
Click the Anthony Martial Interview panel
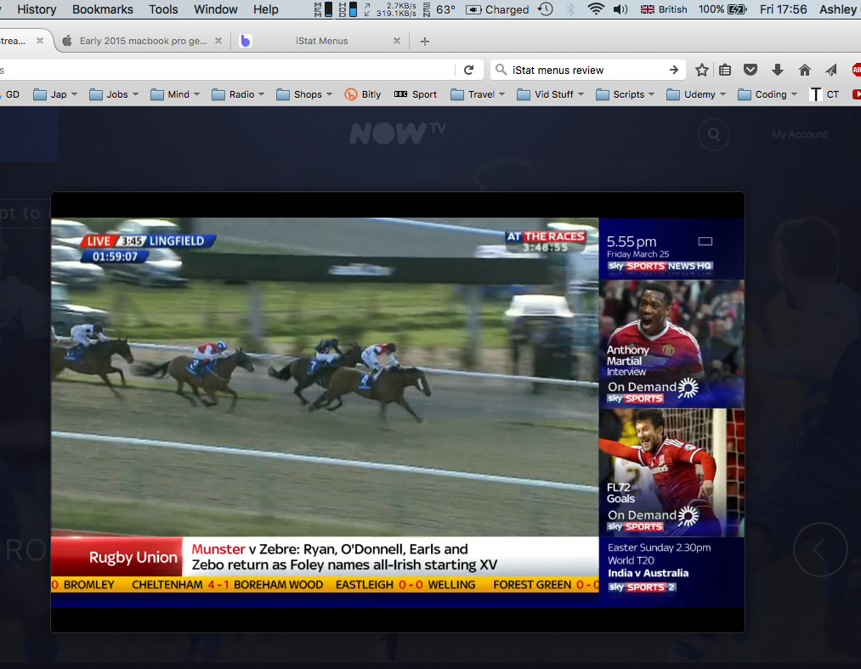tap(671, 343)
